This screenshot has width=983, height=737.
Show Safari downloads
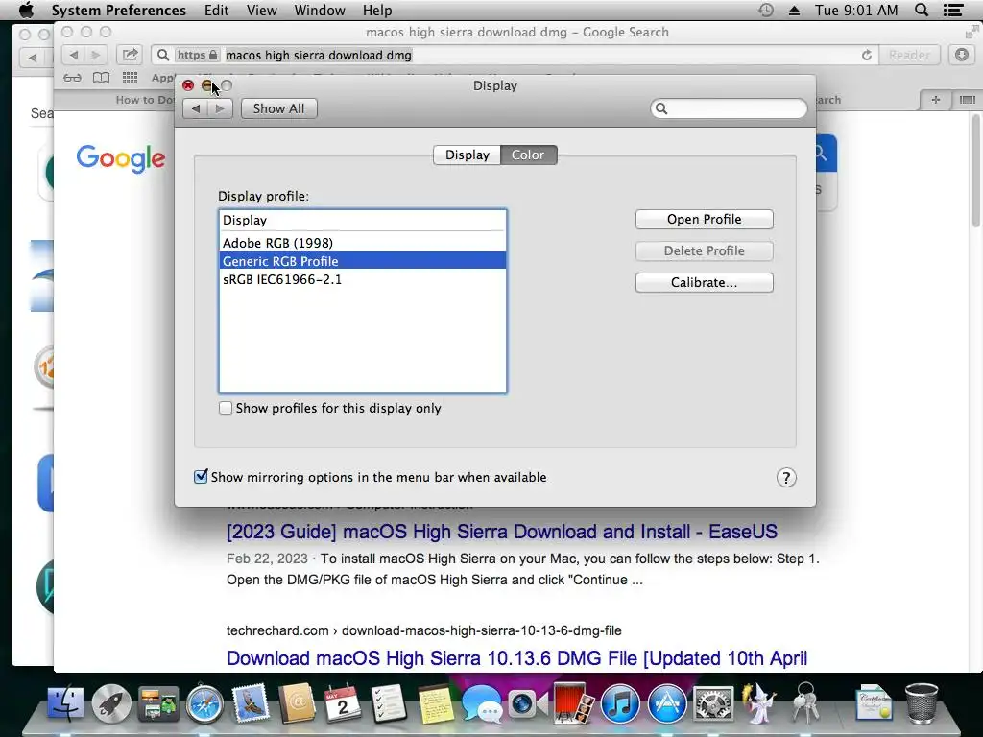pos(962,55)
